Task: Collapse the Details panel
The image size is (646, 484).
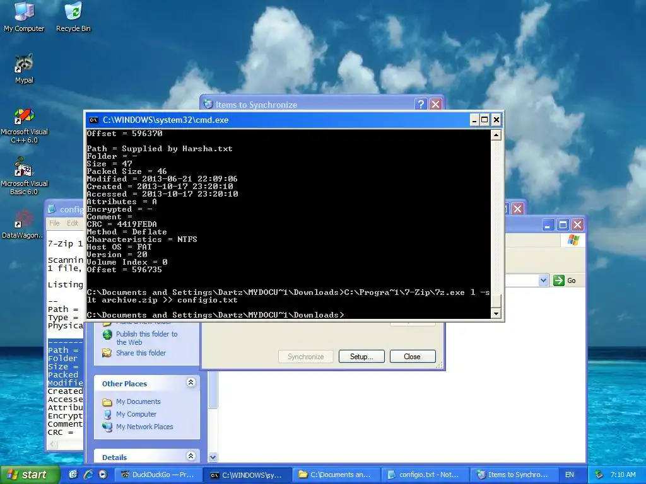Action: tap(191, 456)
